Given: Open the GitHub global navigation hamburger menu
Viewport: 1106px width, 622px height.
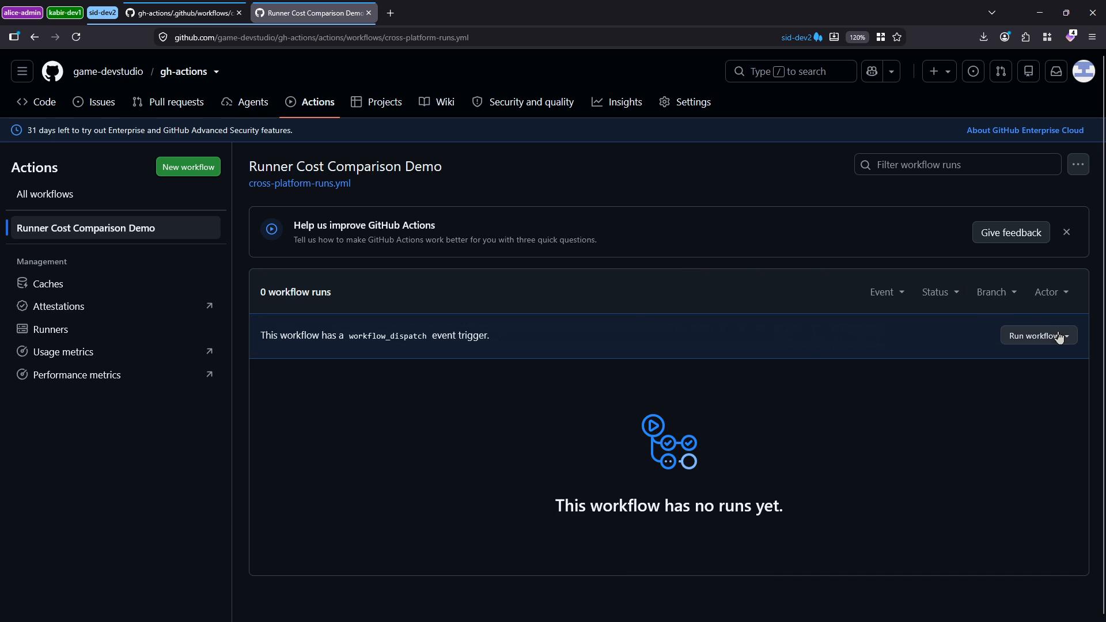Looking at the screenshot, I should [22, 71].
